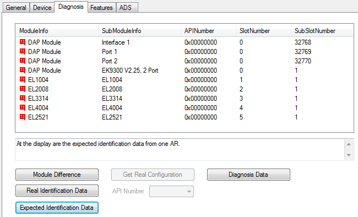Click the Module Difference button
This screenshot has width=358, height=217.
[x=57, y=175]
